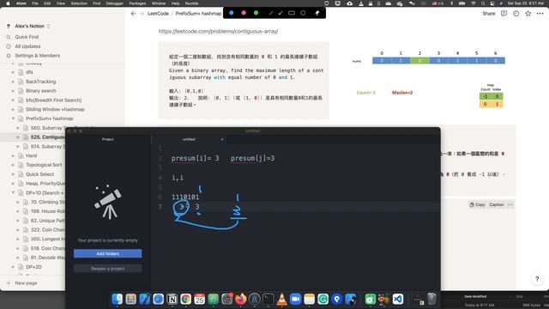The width and height of the screenshot is (549, 309).
Task: Click Add folders in Atom window
Action: pos(107,254)
